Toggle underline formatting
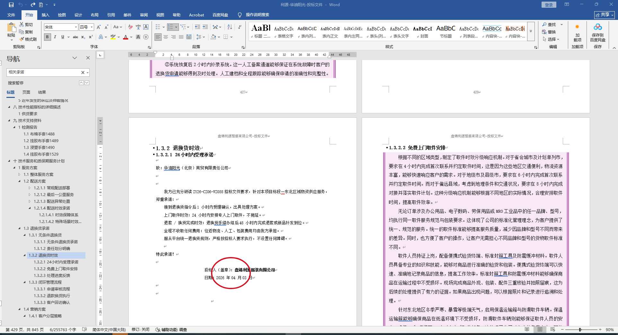 pos(63,37)
